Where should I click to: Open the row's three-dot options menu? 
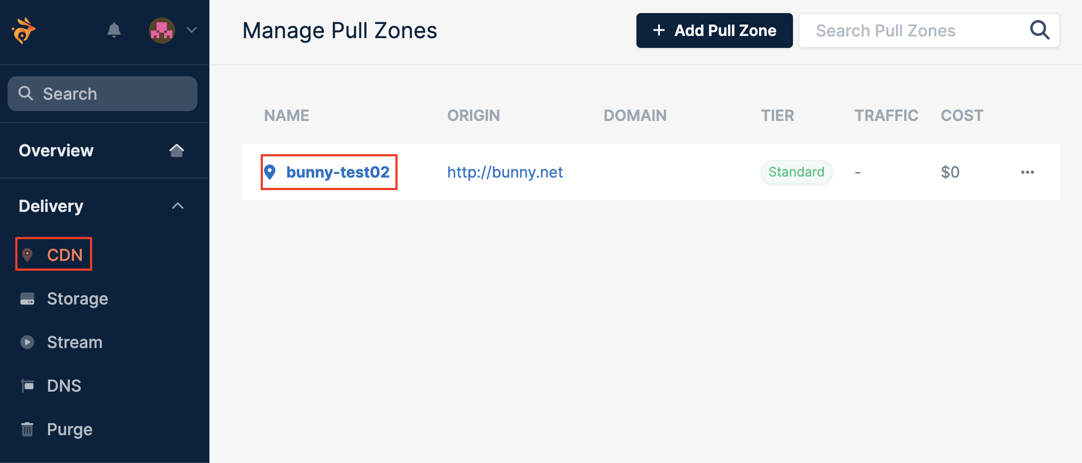(1027, 172)
